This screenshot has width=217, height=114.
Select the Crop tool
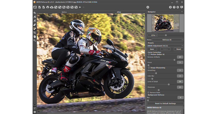pyautogui.click(x=35, y=32)
